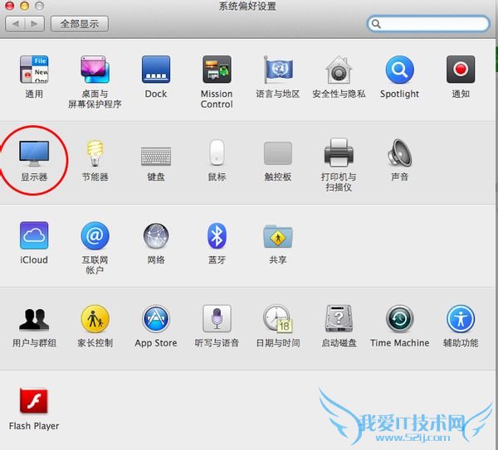This screenshot has width=498, height=450.
Task: Open the Dock preferences icon
Action: tap(156, 70)
